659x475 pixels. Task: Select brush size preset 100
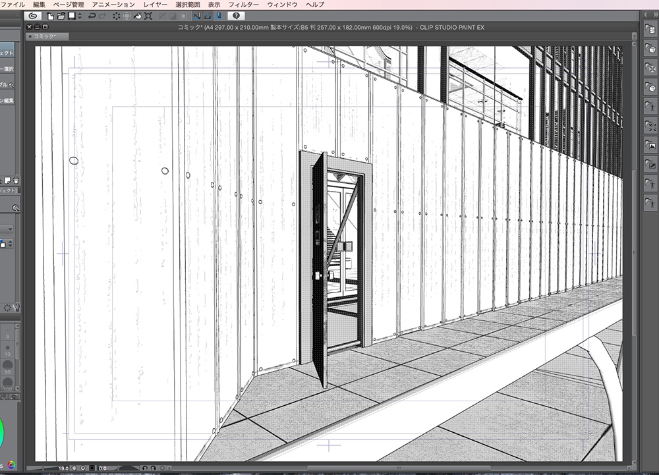[7, 383]
